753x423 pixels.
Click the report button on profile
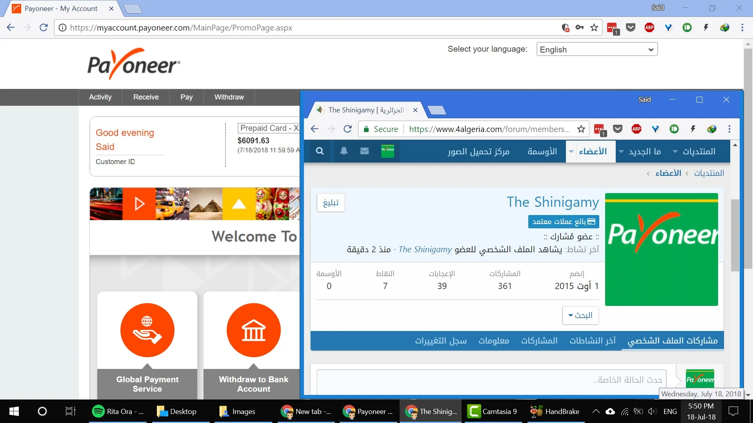[x=331, y=202]
